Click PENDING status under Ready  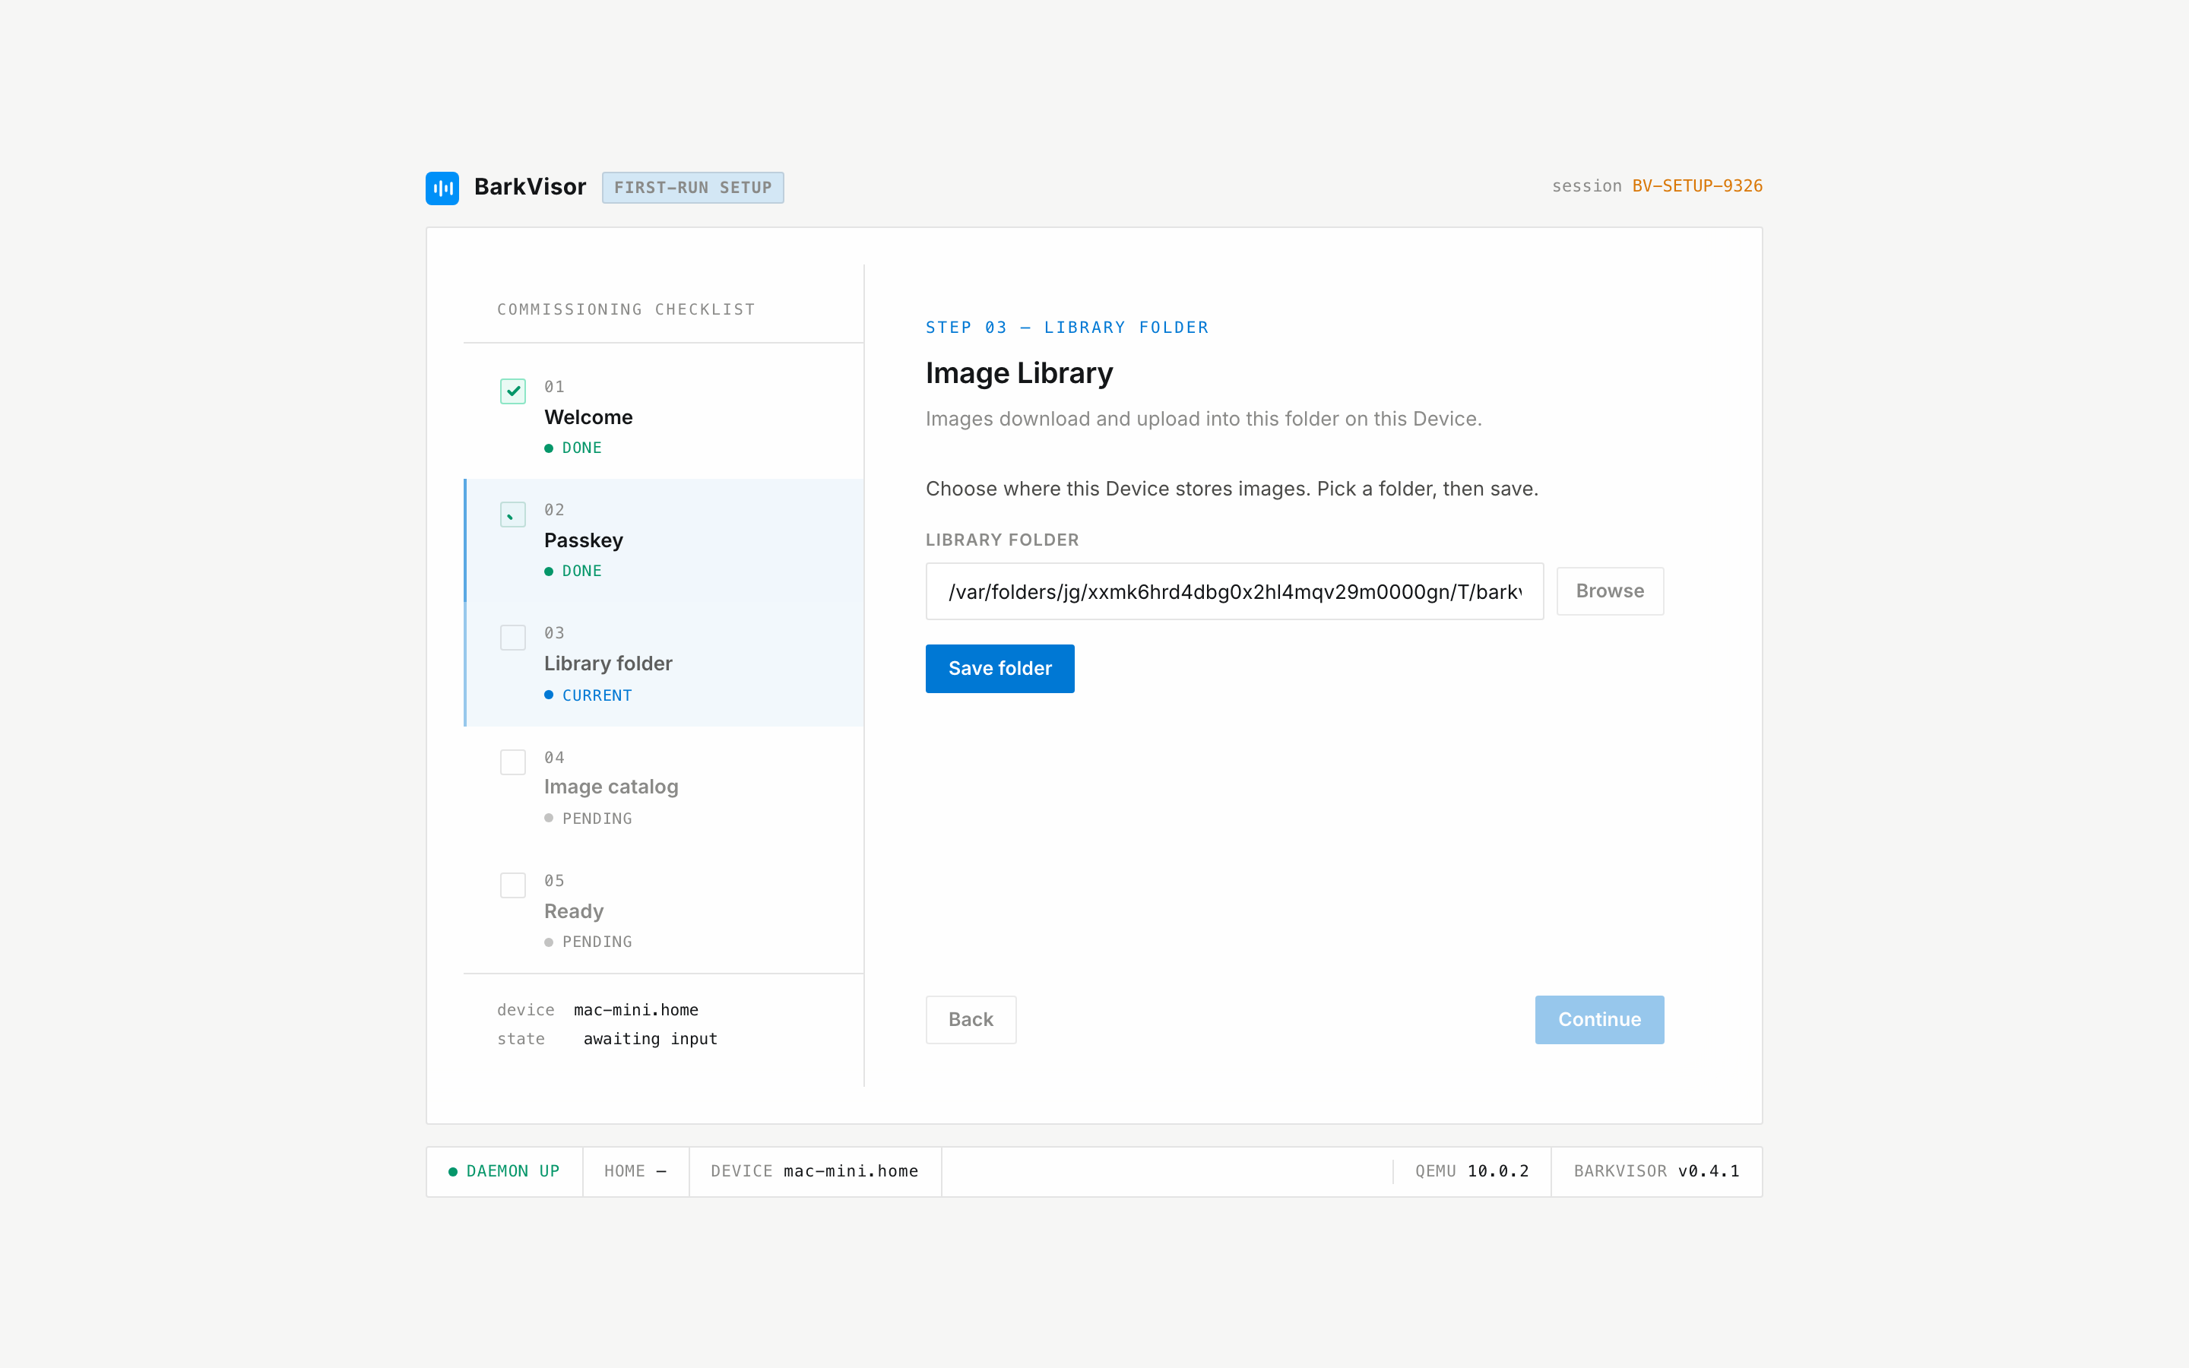[x=588, y=942]
